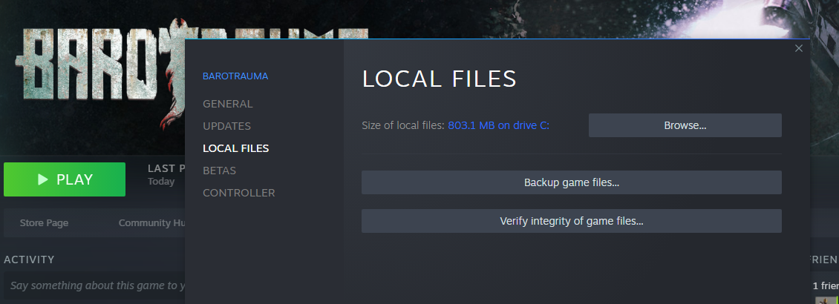The height and width of the screenshot is (304, 839).
Task: Click the LOCAL FILES heading
Action: coord(440,79)
